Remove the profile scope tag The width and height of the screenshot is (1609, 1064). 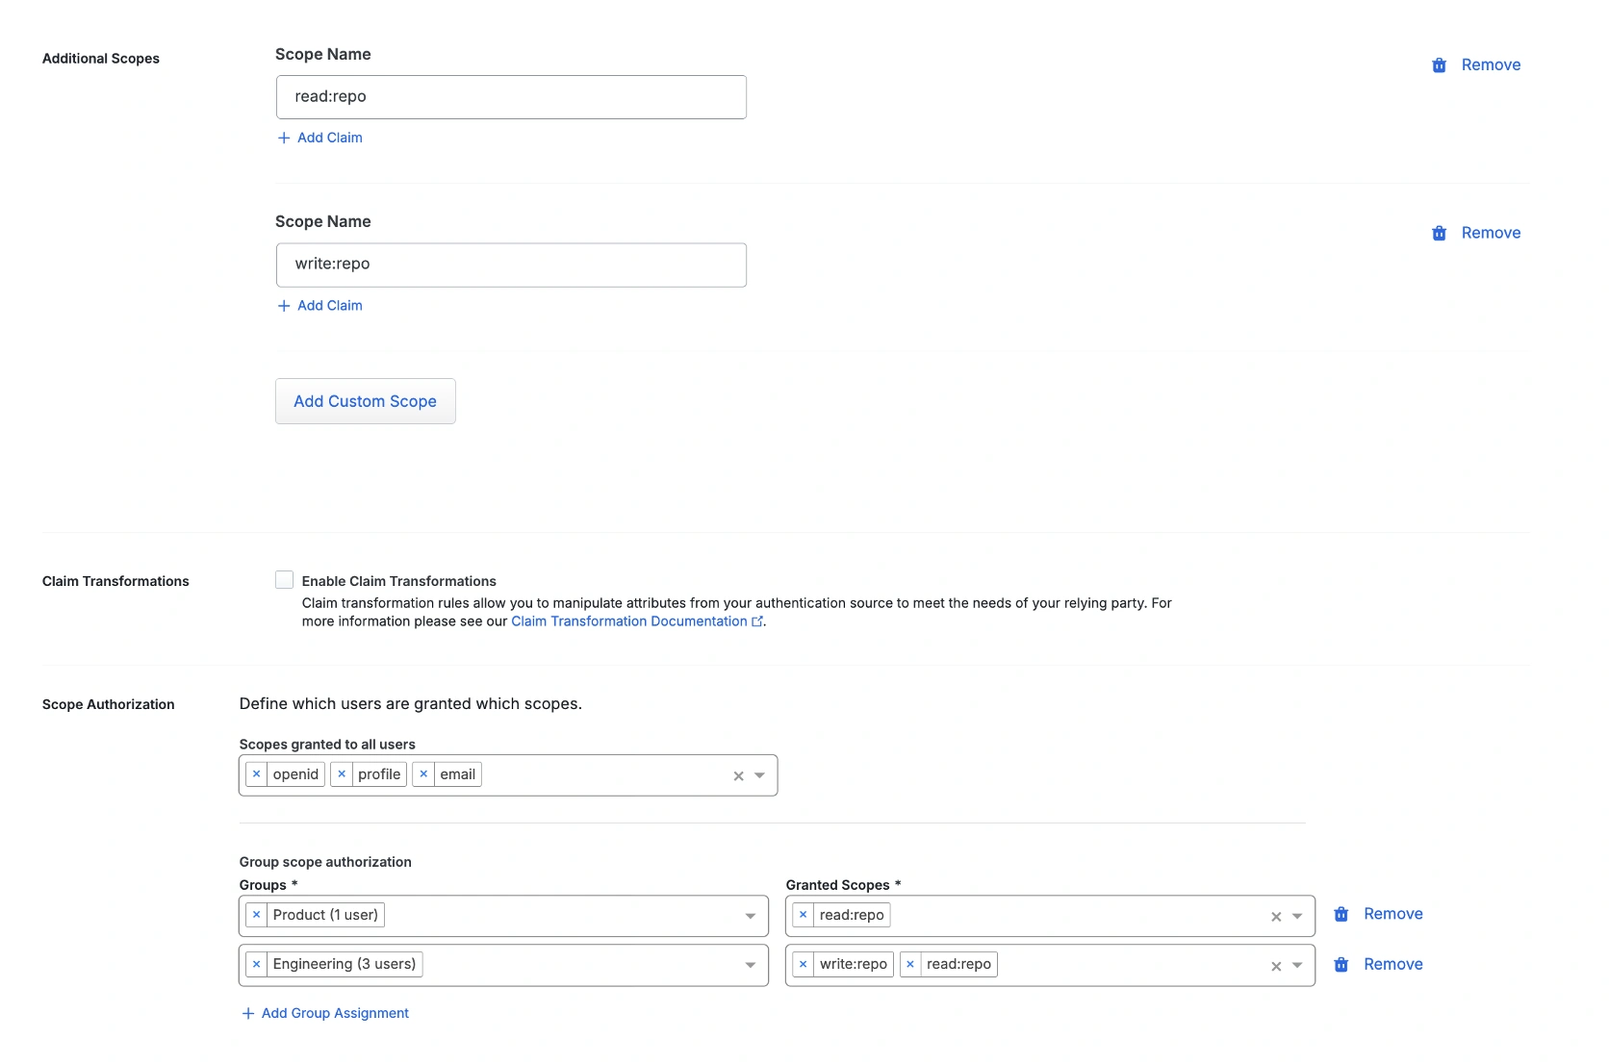342,774
